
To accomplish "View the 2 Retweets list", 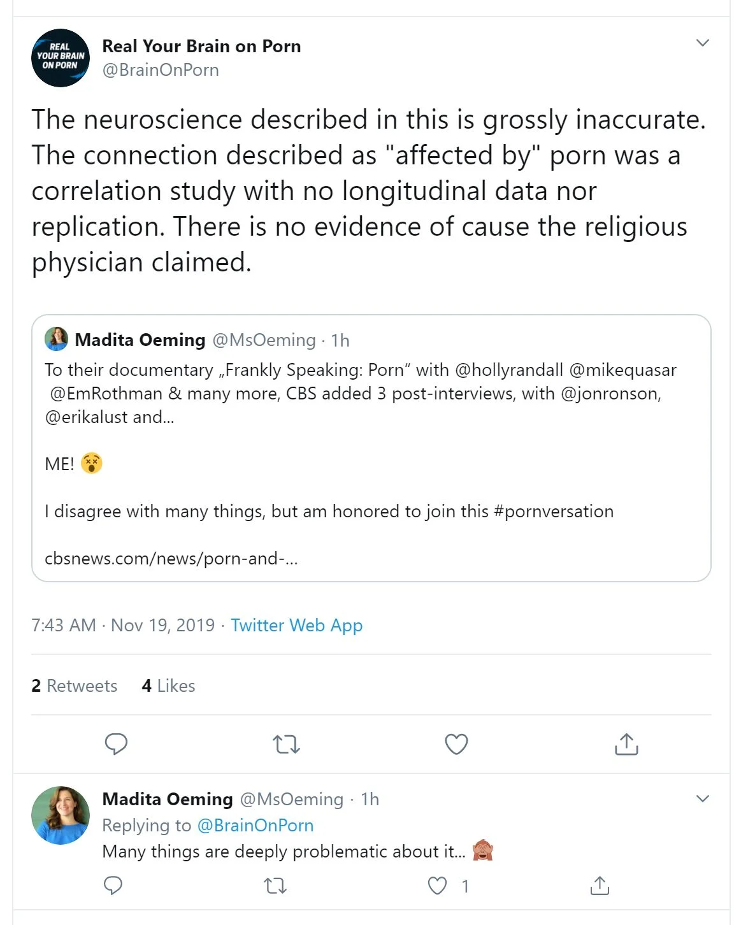I will coord(75,685).
